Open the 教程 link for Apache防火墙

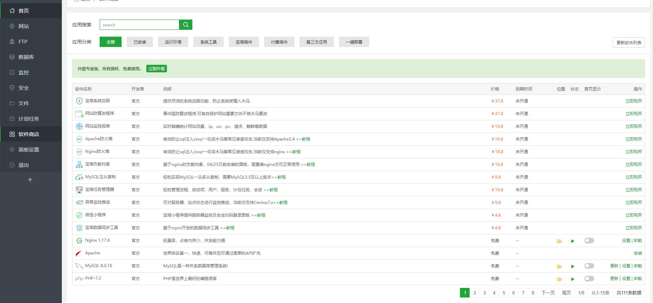(303, 139)
